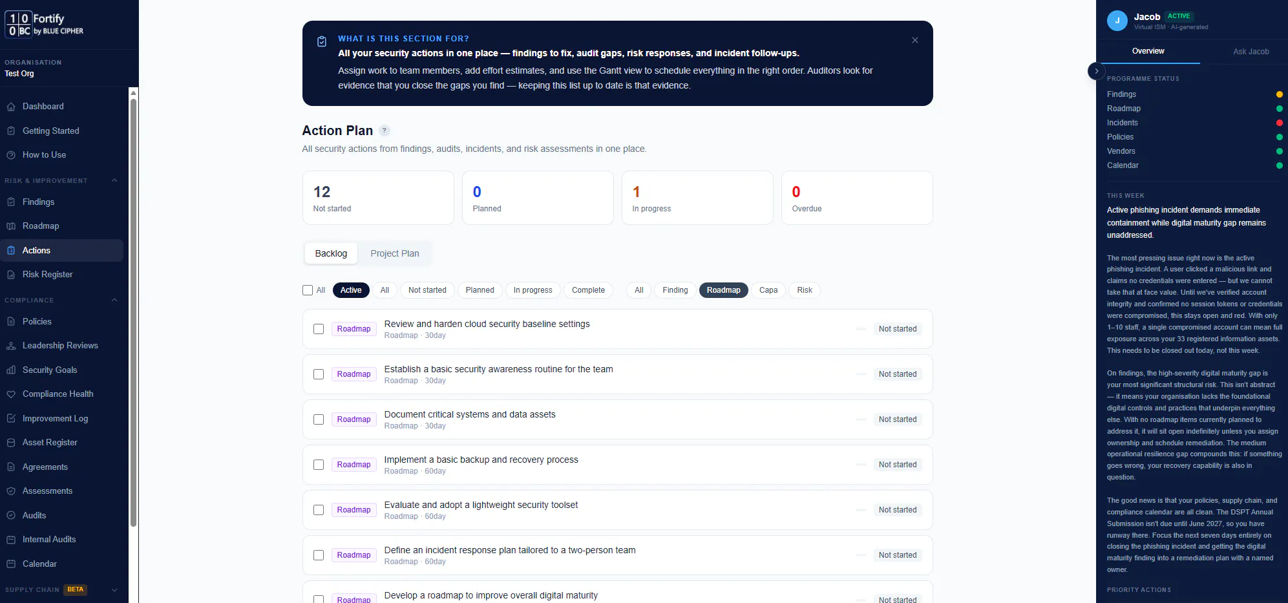Click the 12 Not started summary card
1288x603 pixels.
(x=378, y=198)
